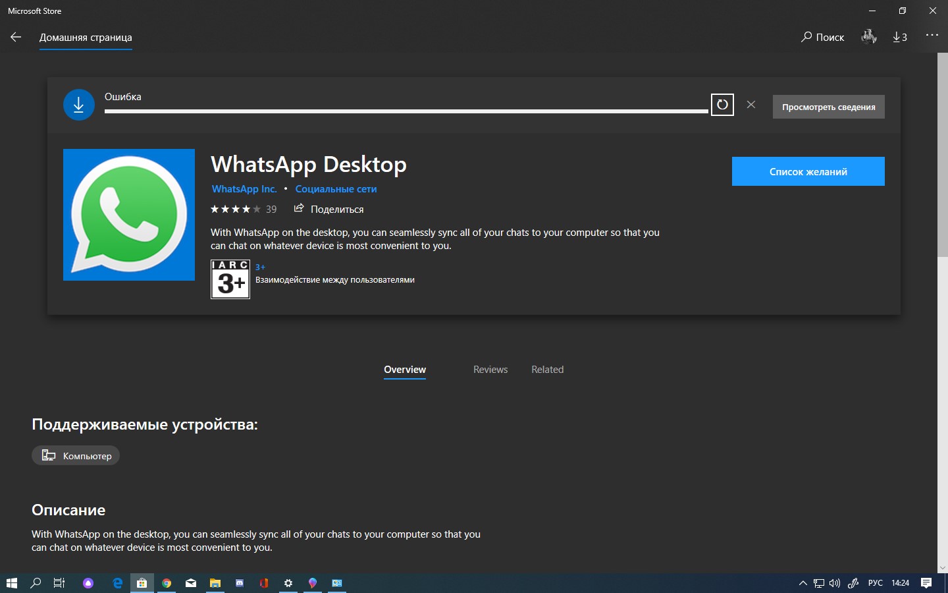The height and width of the screenshot is (593, 948).
Task: Open Microsoft Edge from taskbar
Action: point(118,583)
